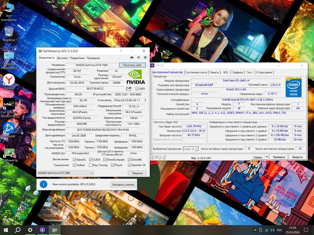Screen dimensions: 314x235
Task: Toggle the UEFI checkbox
Action: [x=137, y=89]
